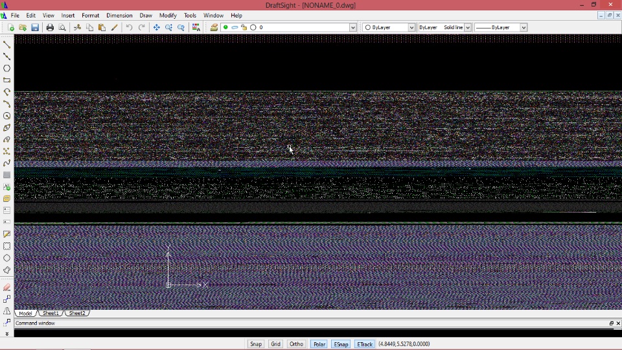Toggle layer 0 lock icon
Screen dimensions: 622x350
244,27
